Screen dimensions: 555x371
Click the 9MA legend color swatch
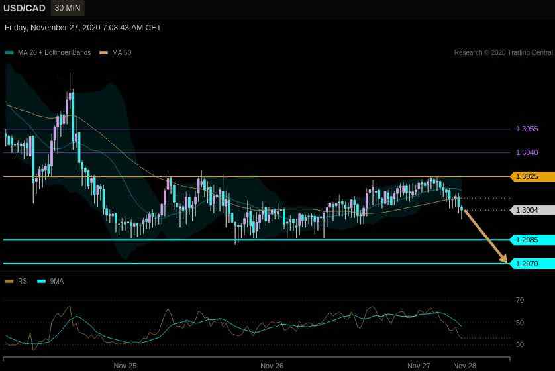tap(42, 282)
